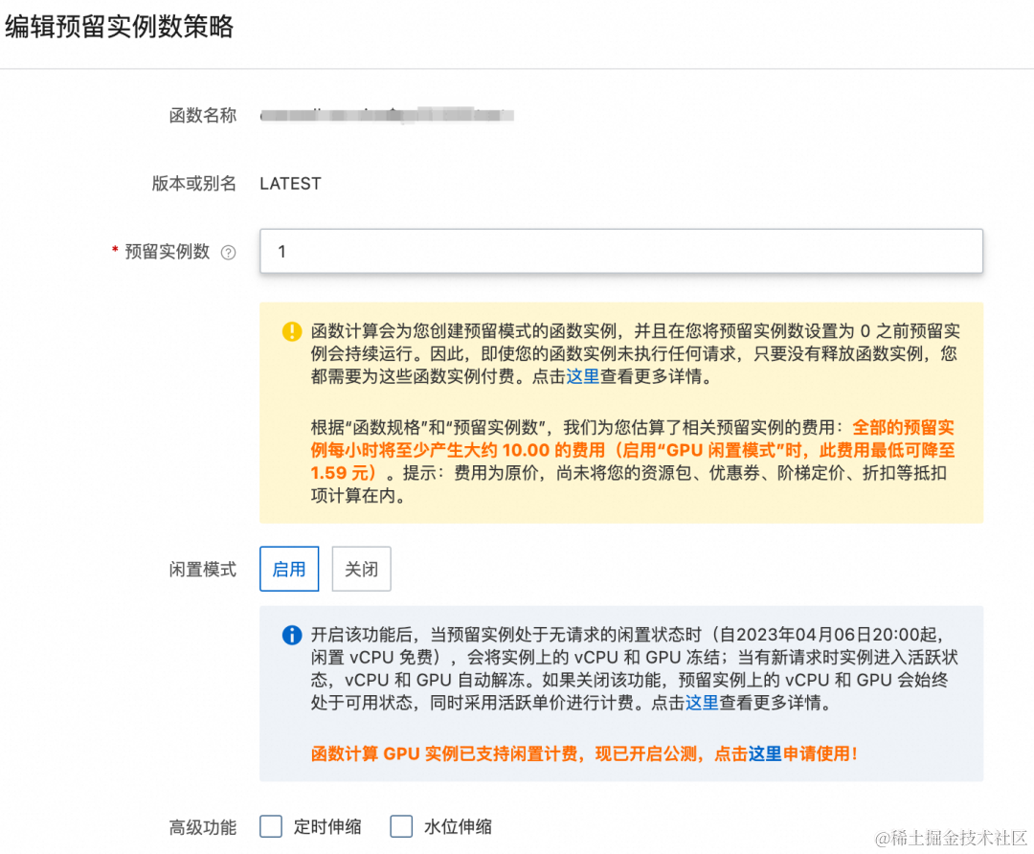
Task: Enable 闲置模式 with the 启用 button
Action: coord(288,569)
